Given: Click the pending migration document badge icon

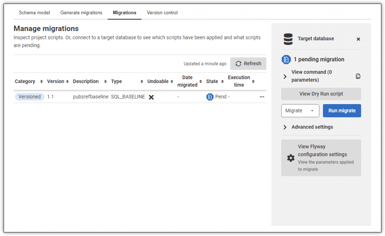Looking at the screenshot, I should point(286,59).
